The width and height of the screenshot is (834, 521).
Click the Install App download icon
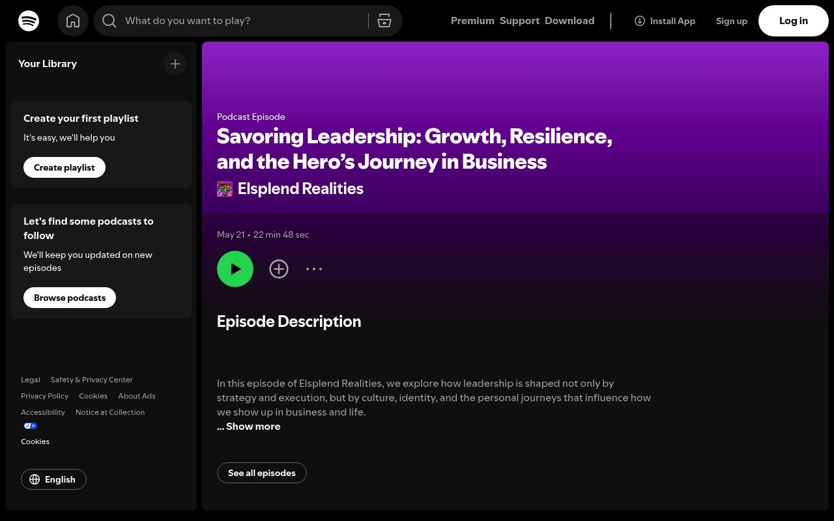640,21
